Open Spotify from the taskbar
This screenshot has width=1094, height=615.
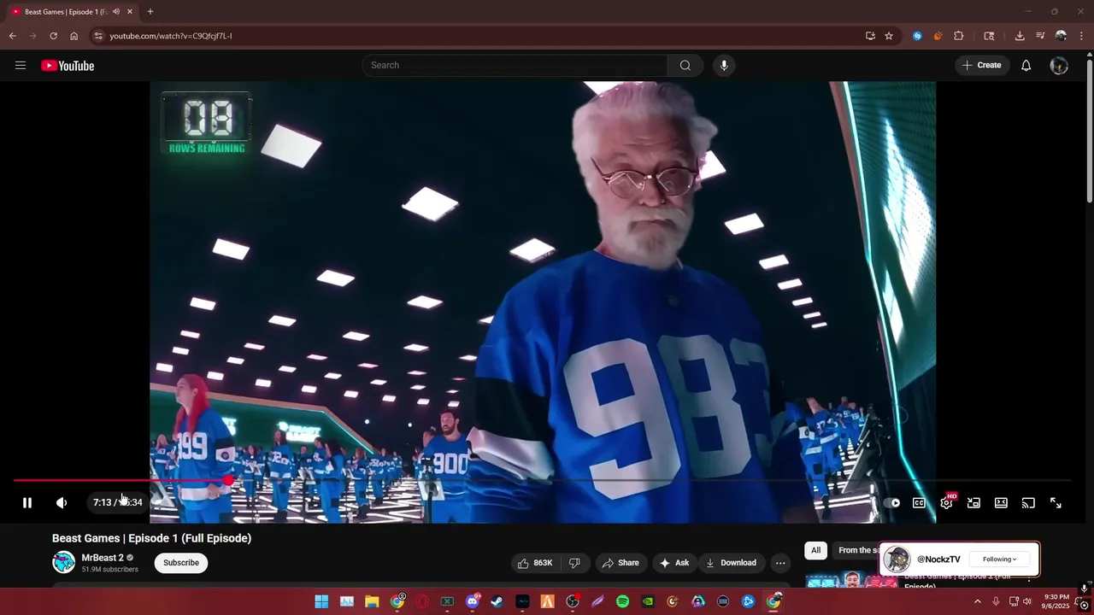[622, 601]
